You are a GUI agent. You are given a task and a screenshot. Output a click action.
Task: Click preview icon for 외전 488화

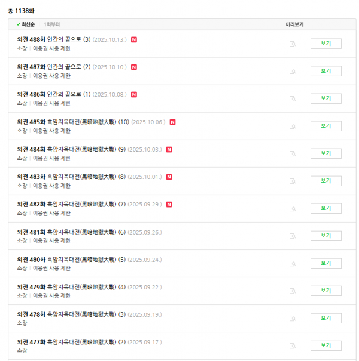tap(293, 44)
